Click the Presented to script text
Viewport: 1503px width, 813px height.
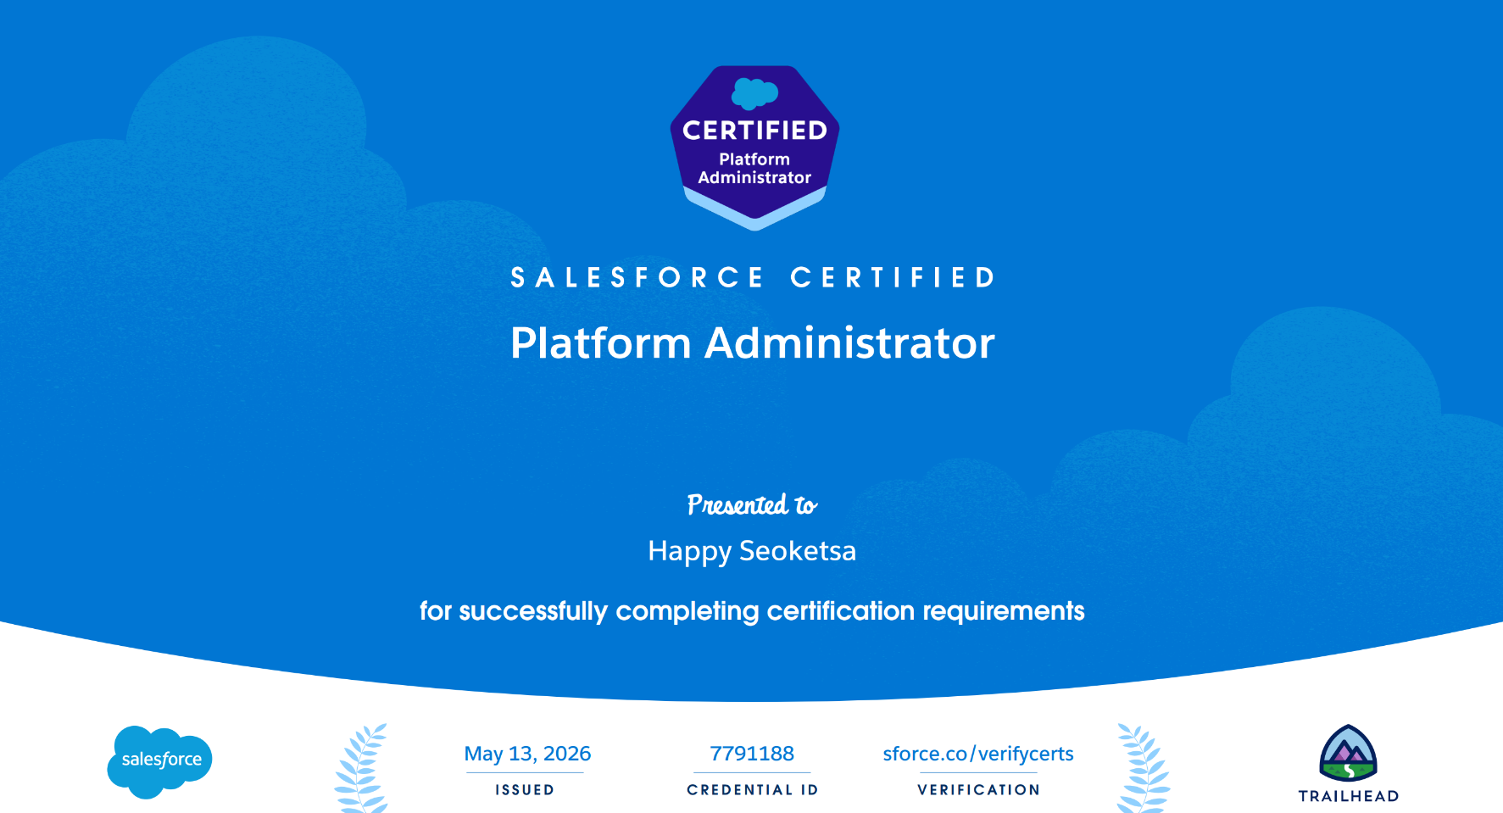(752, 504)
